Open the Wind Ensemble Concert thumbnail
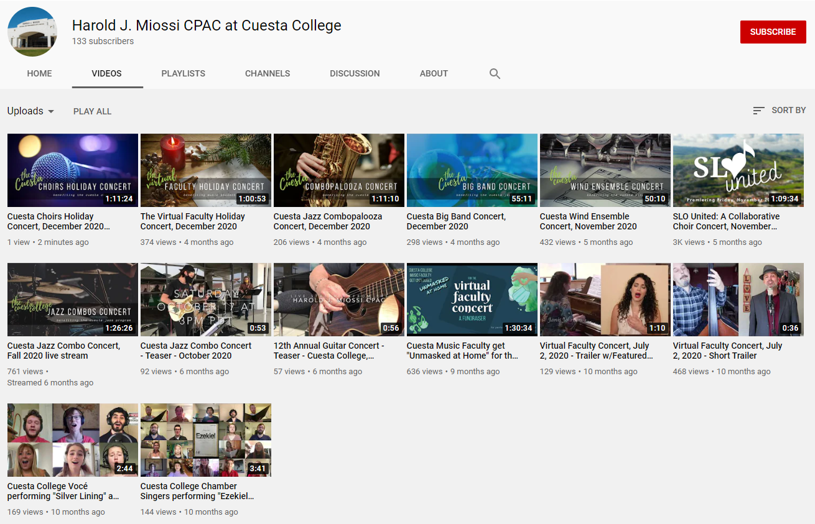 point(605,170)
